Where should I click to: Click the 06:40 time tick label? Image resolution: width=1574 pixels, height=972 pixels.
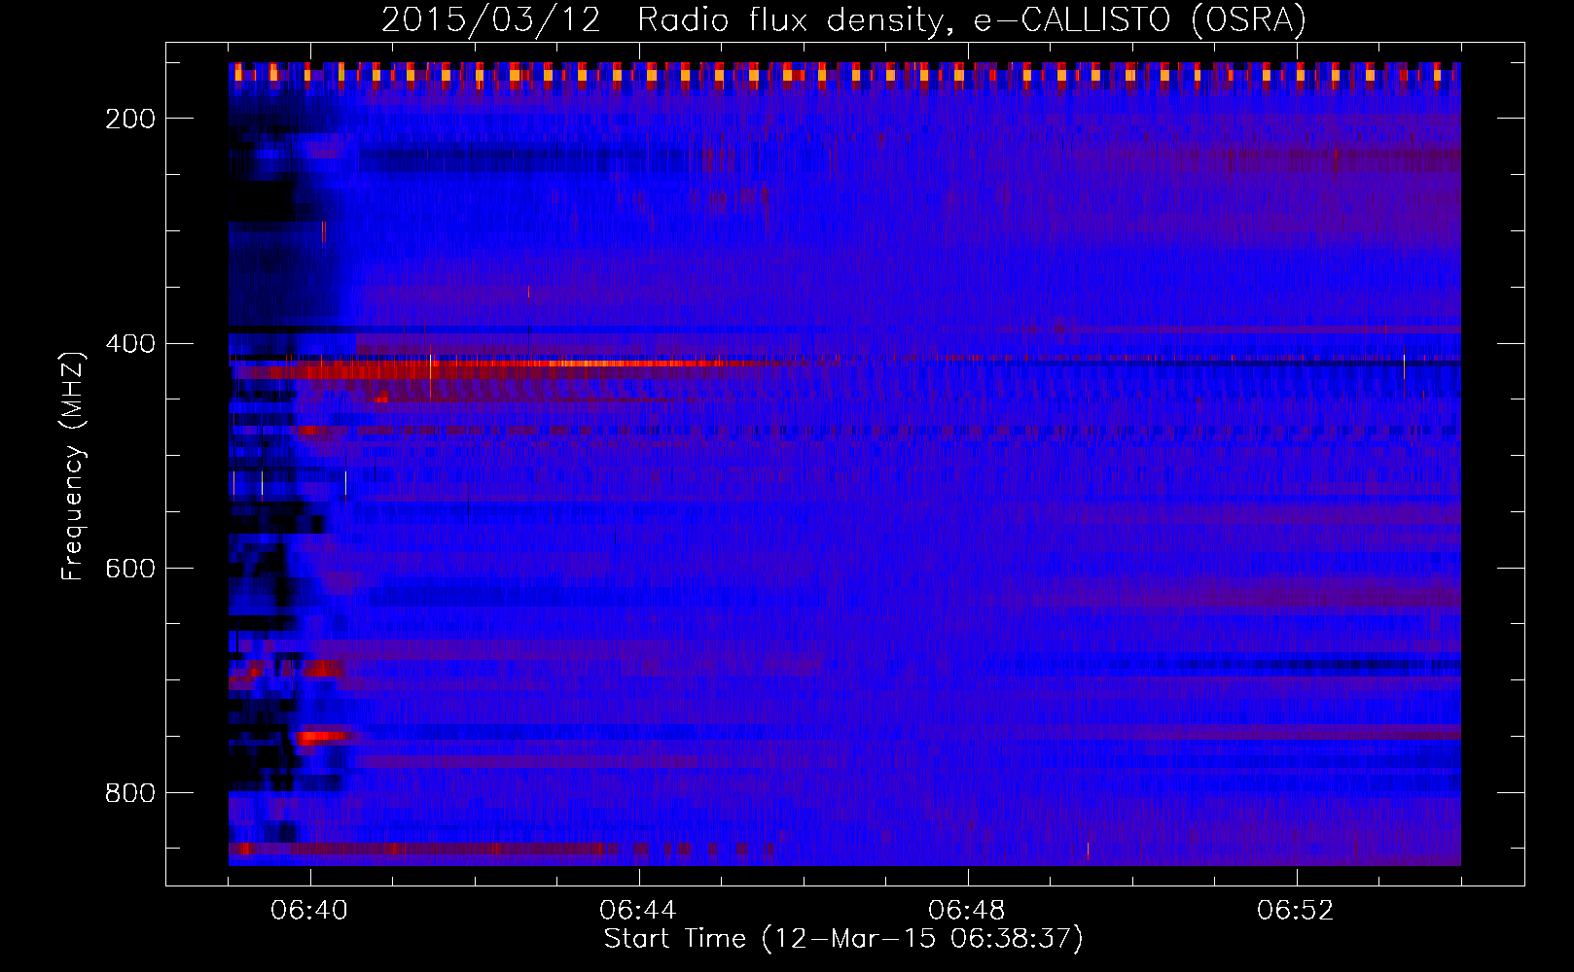tap(309, 911)
